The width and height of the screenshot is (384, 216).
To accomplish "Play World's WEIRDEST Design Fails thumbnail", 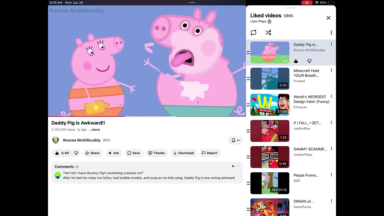I will pos(270,105).
